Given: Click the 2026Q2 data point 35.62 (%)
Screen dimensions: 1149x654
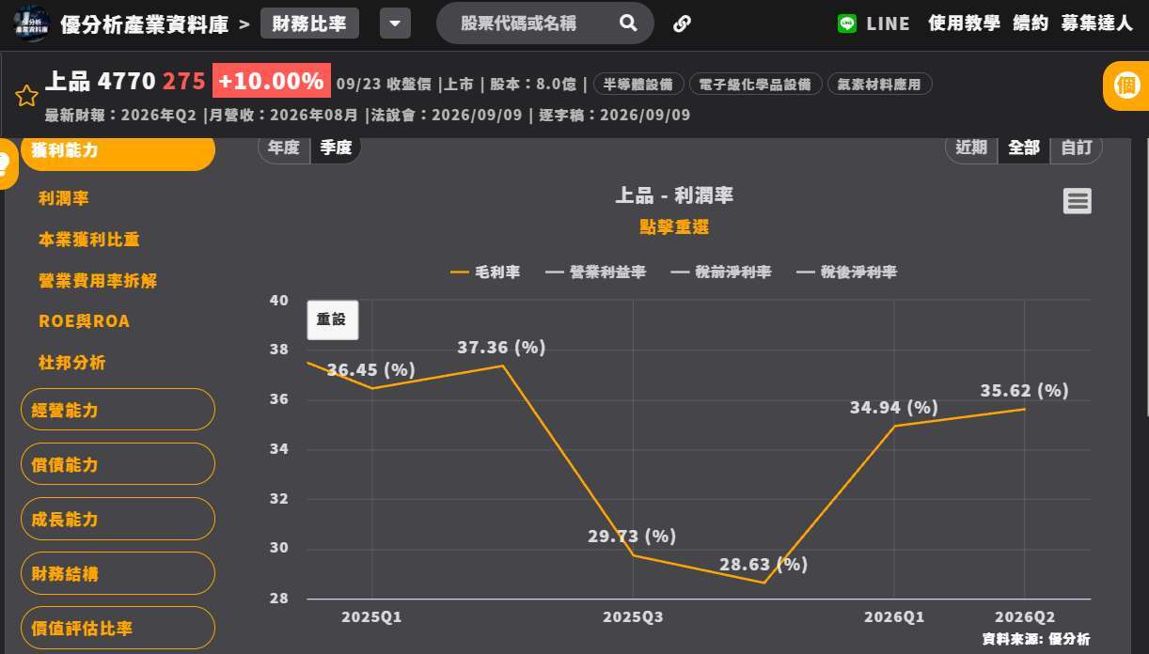Looking at the screenshot, I should pos(1025,409).
